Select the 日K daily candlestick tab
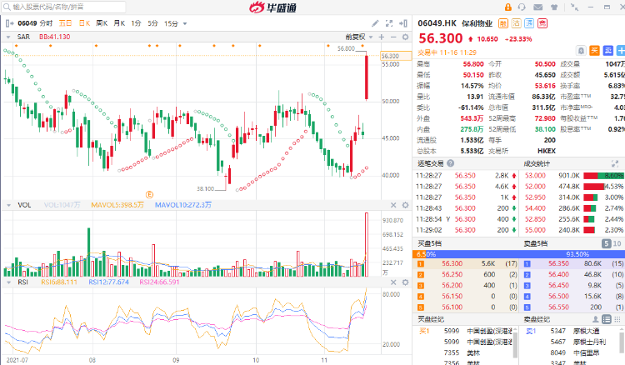 pos(84,23)
